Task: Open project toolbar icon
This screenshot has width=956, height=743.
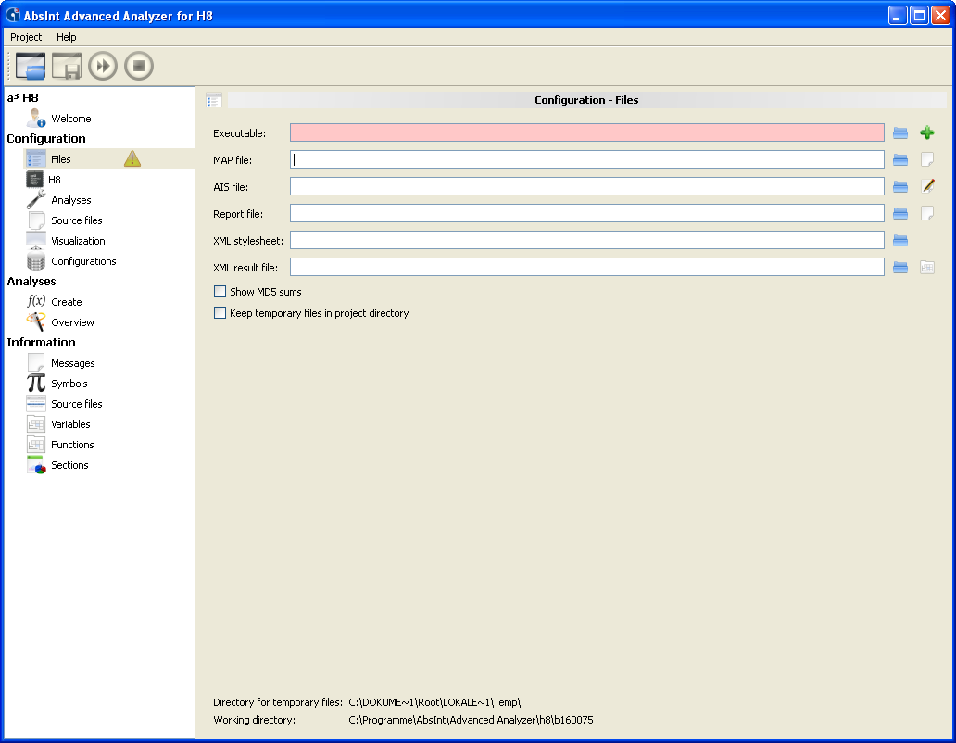Action: click(31, 66)
